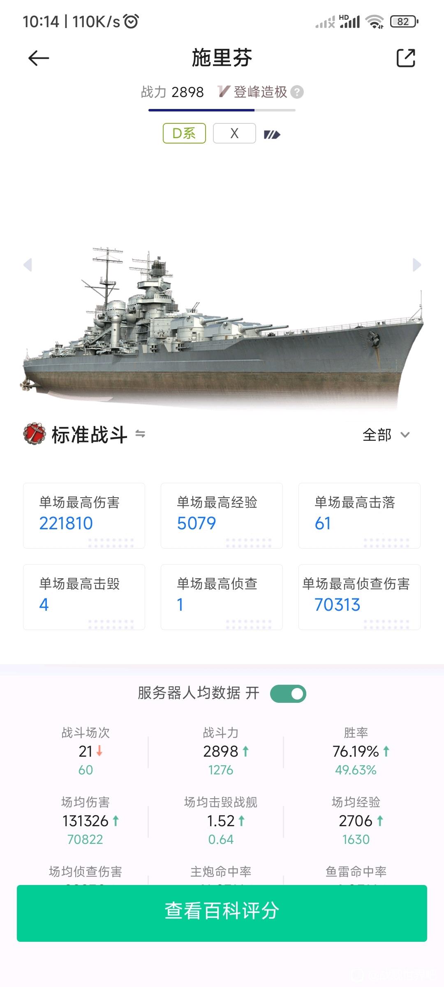Tap the 战力 progress bar
This screenshot has height=987, width=444.
click(222, 110)
